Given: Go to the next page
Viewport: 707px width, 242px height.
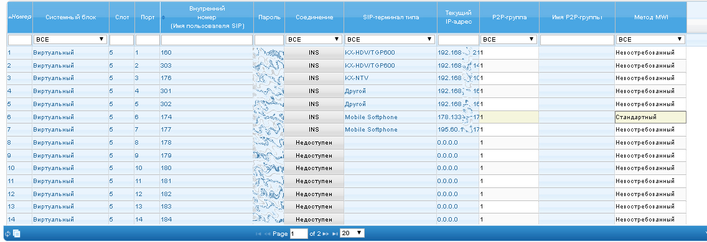Looking at the screenshot, I should pyautogui.click(x=326, y=234).
